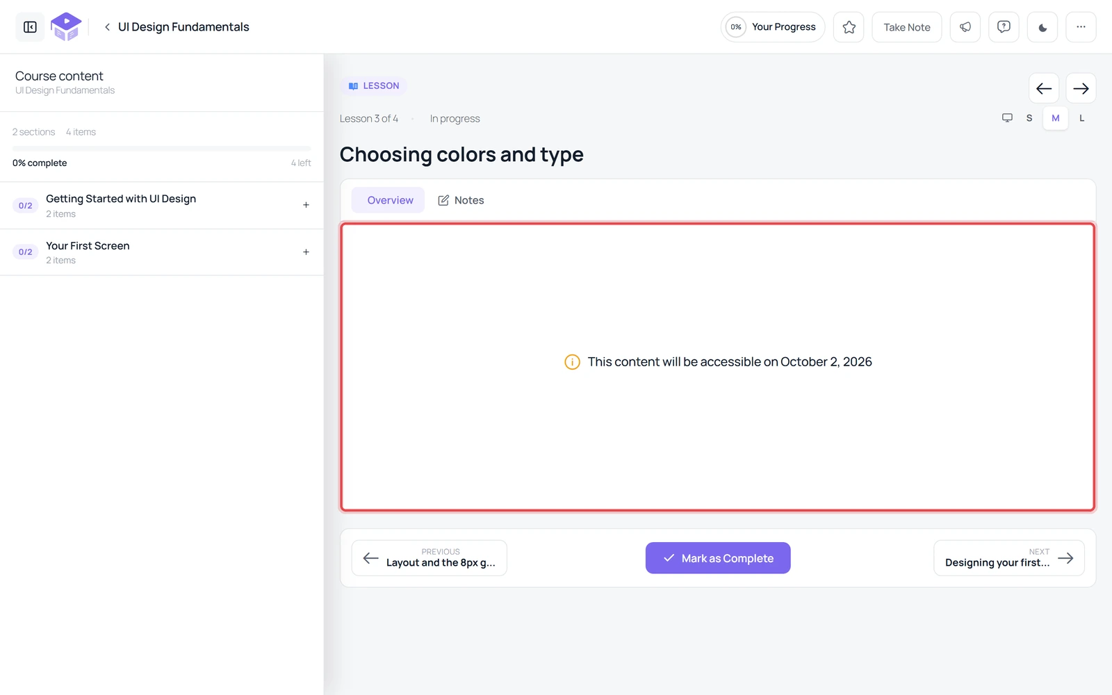Open announcements megaphone icon

965,27
